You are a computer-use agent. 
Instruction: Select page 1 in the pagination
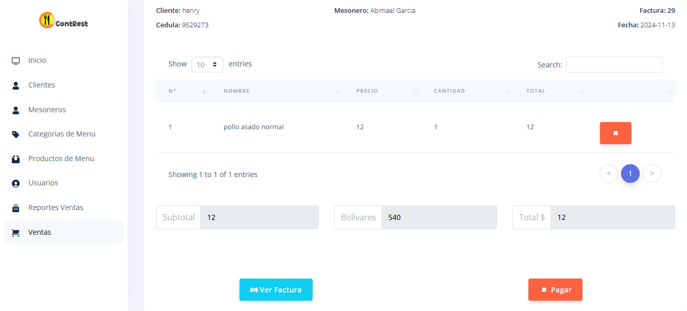630,174
